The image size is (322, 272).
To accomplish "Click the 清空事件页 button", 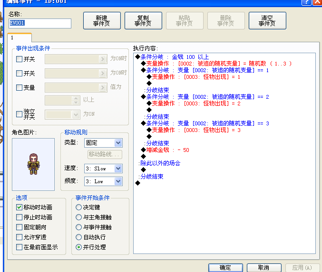I will tap(267, 21).
